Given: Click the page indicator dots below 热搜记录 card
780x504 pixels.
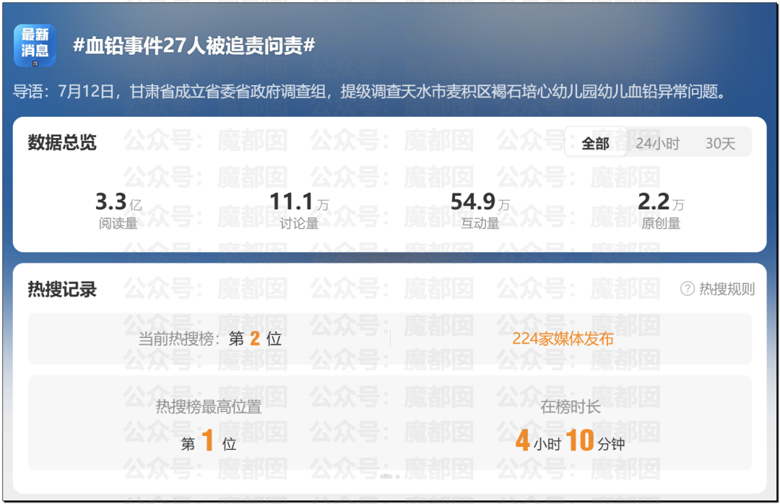Looking at the screenshot, I should [x=390, y=476].
